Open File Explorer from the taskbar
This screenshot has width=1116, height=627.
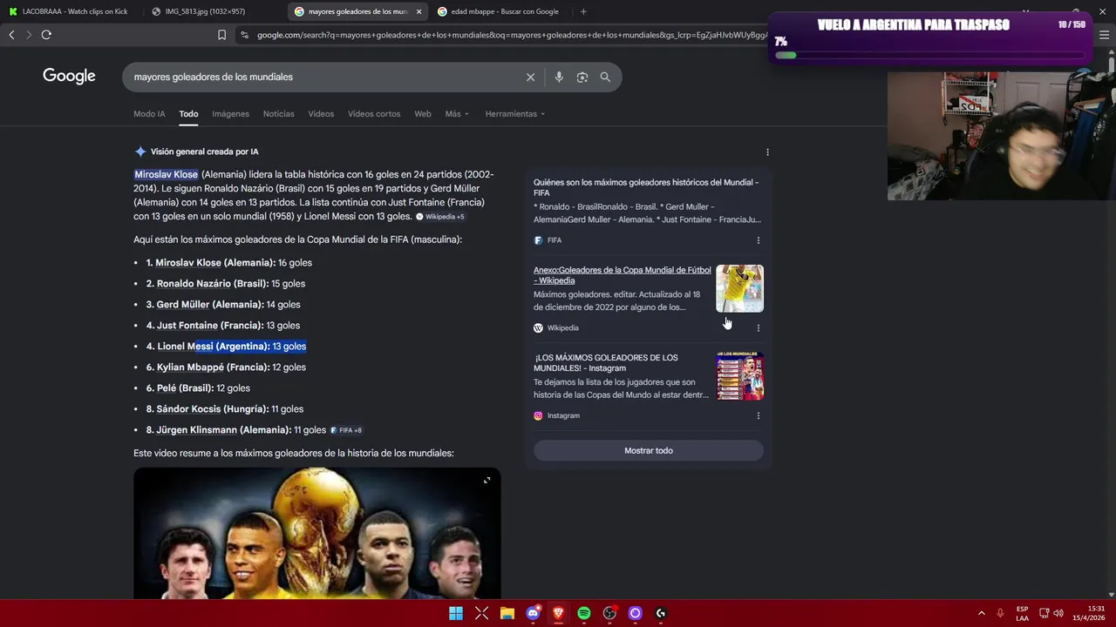click(x=507, y=613)
